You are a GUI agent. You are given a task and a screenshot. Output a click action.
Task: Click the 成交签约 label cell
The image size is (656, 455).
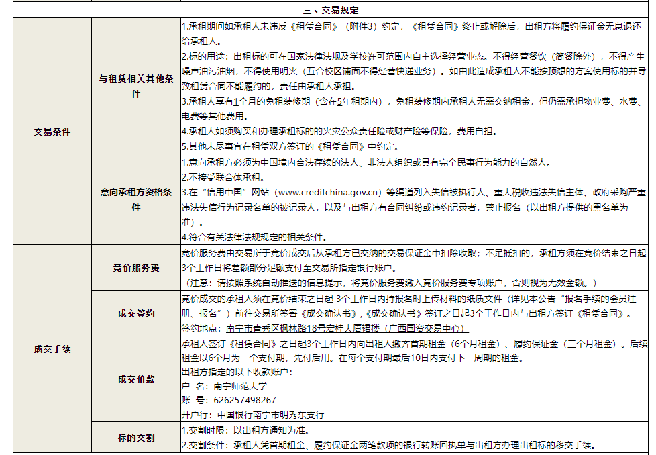[136, 313]
